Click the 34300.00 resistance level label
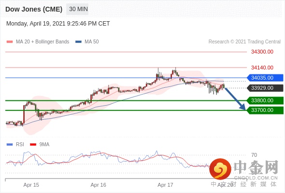The image size is (285, 193). click(262, 52)
